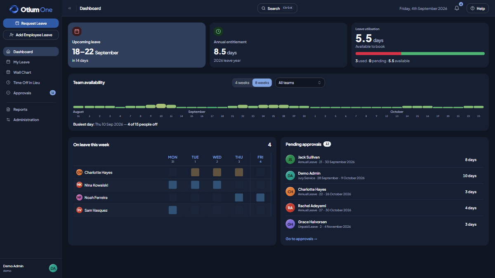Click Add Employee Leave
Screen dimensions: 495x278
pos(31,35)
